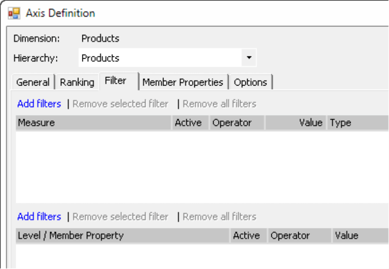Click Remove all filters above Level table
Screen dimensions: 389x269
coord(219,217)
